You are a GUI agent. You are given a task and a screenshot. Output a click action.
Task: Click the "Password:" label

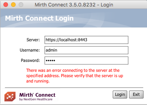pos(30,60)
